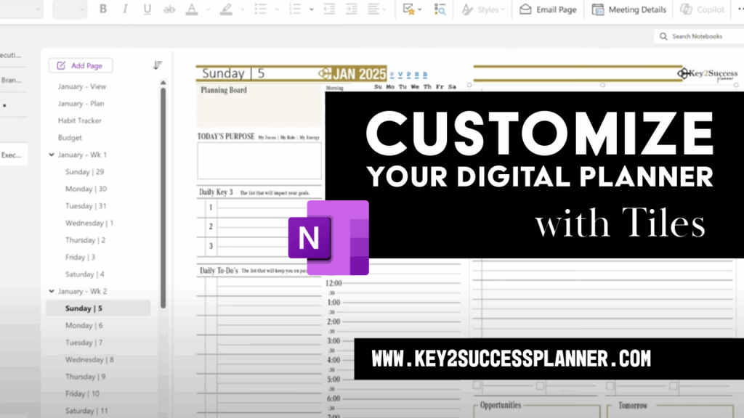This screenshot has height=418, width=744.
Task: Open the Styles menu
Action: [x=482, y=9]
